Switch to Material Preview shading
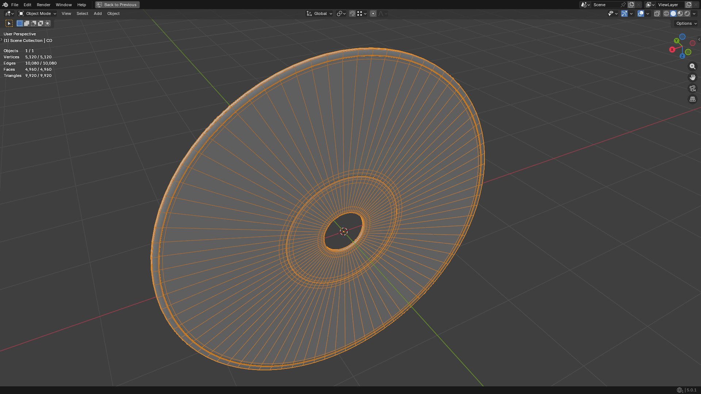Image resolution: width=701 pixels, height=394 pixels. click(x=680, y=13)
